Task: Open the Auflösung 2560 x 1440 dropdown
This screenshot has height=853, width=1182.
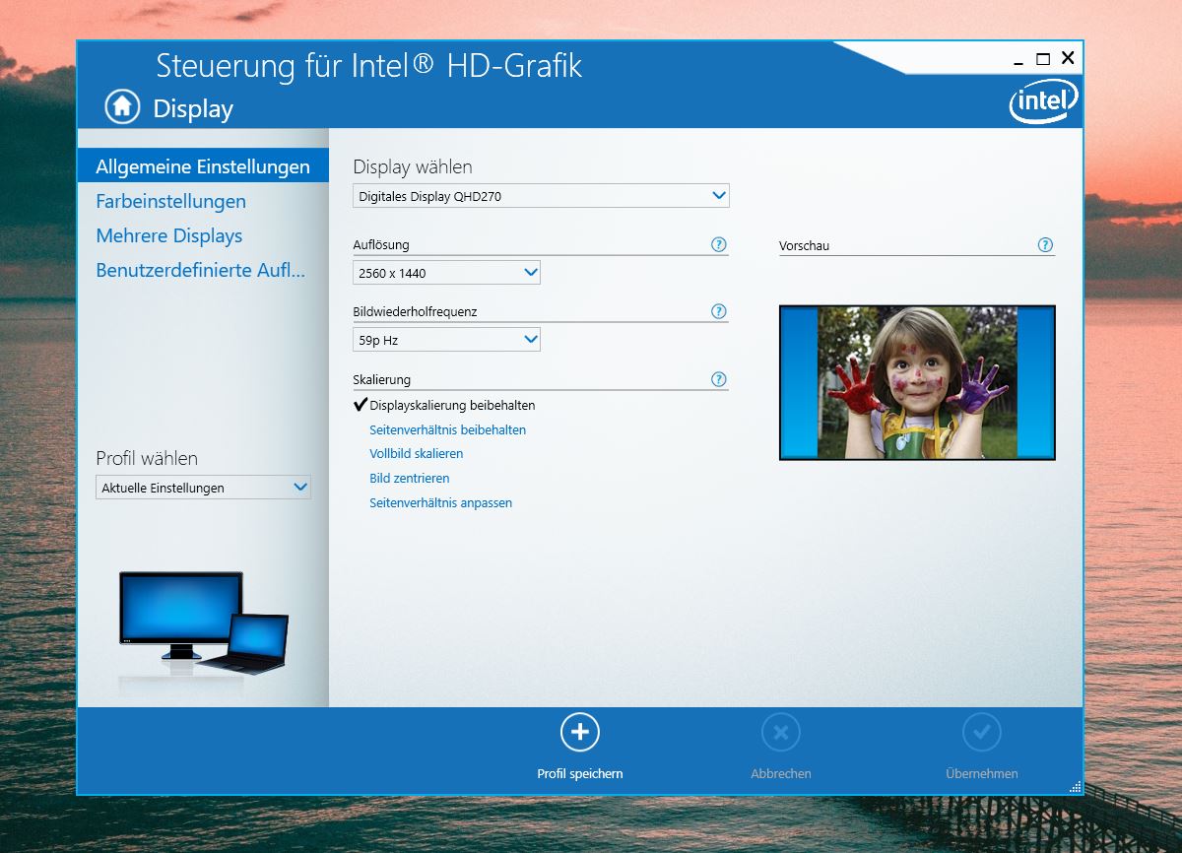Action: click(446, 273)
